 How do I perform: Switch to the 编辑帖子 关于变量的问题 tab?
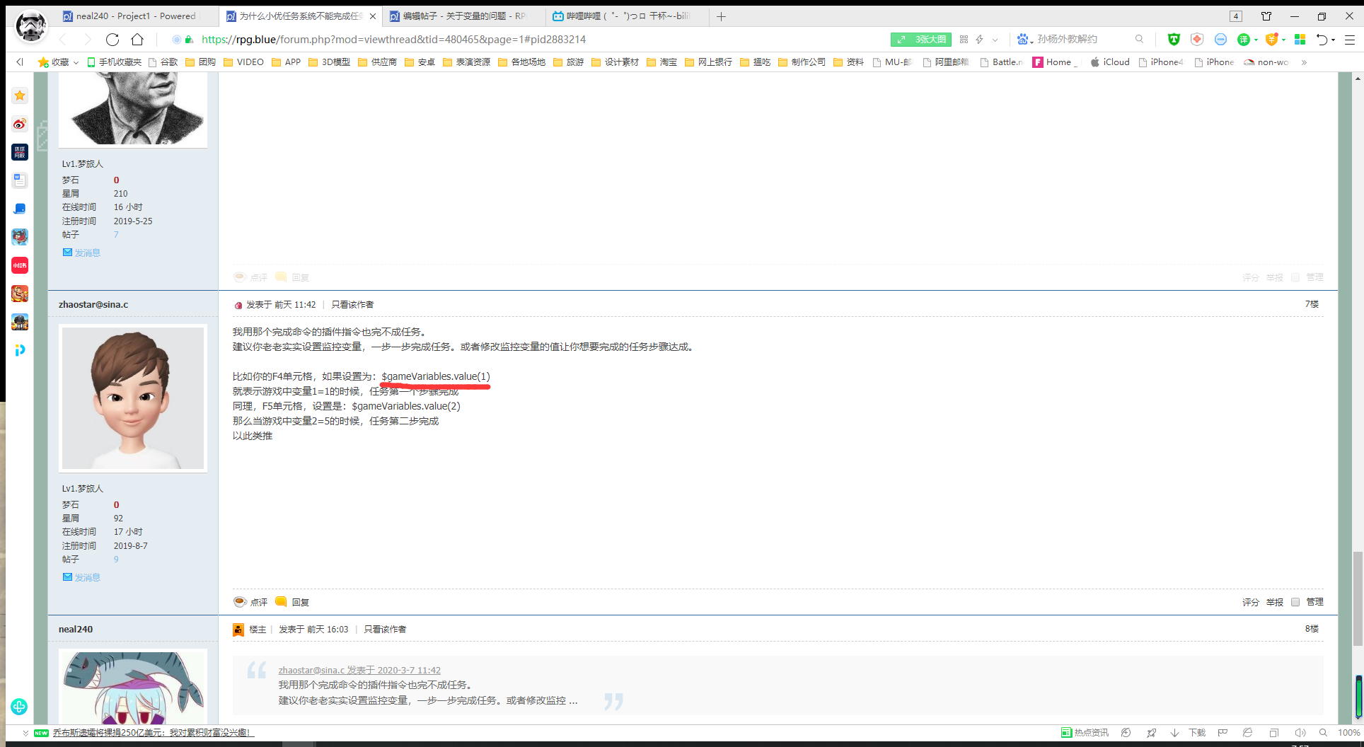[464, 16]
